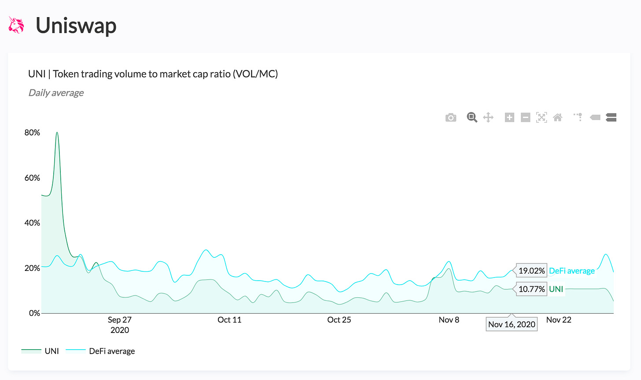Download plot as PNG camera icon
Screen dimensions: 641x380
pyautogui.click(x=451, y=117)
